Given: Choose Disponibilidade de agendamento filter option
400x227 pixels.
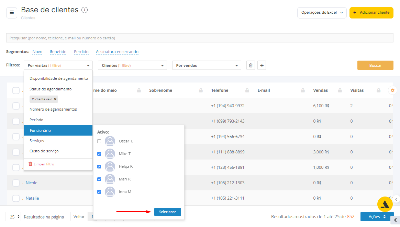Looking at the screenshot, I should pos(59,78).
